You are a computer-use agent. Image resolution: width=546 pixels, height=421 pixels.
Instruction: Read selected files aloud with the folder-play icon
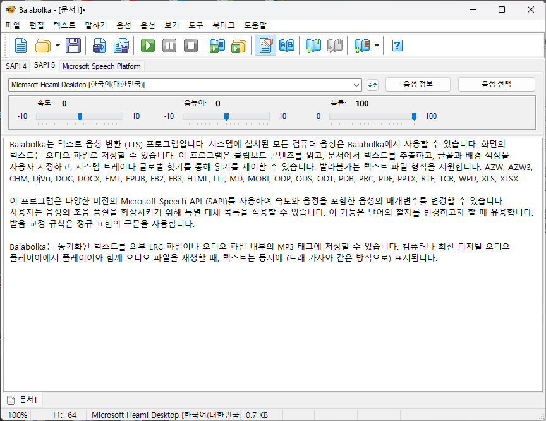pyautogui.click(x=239, y=46)
